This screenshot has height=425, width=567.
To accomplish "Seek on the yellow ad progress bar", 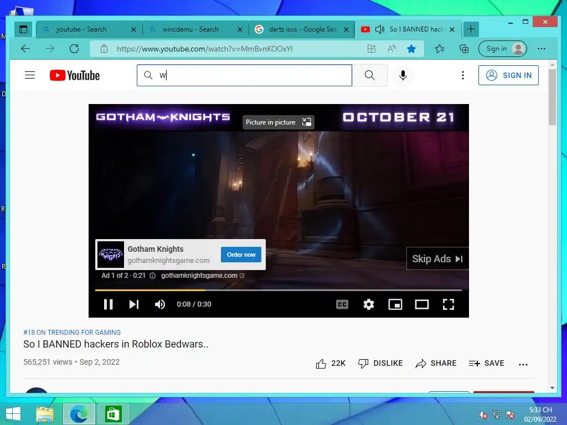I will (279, 290).
